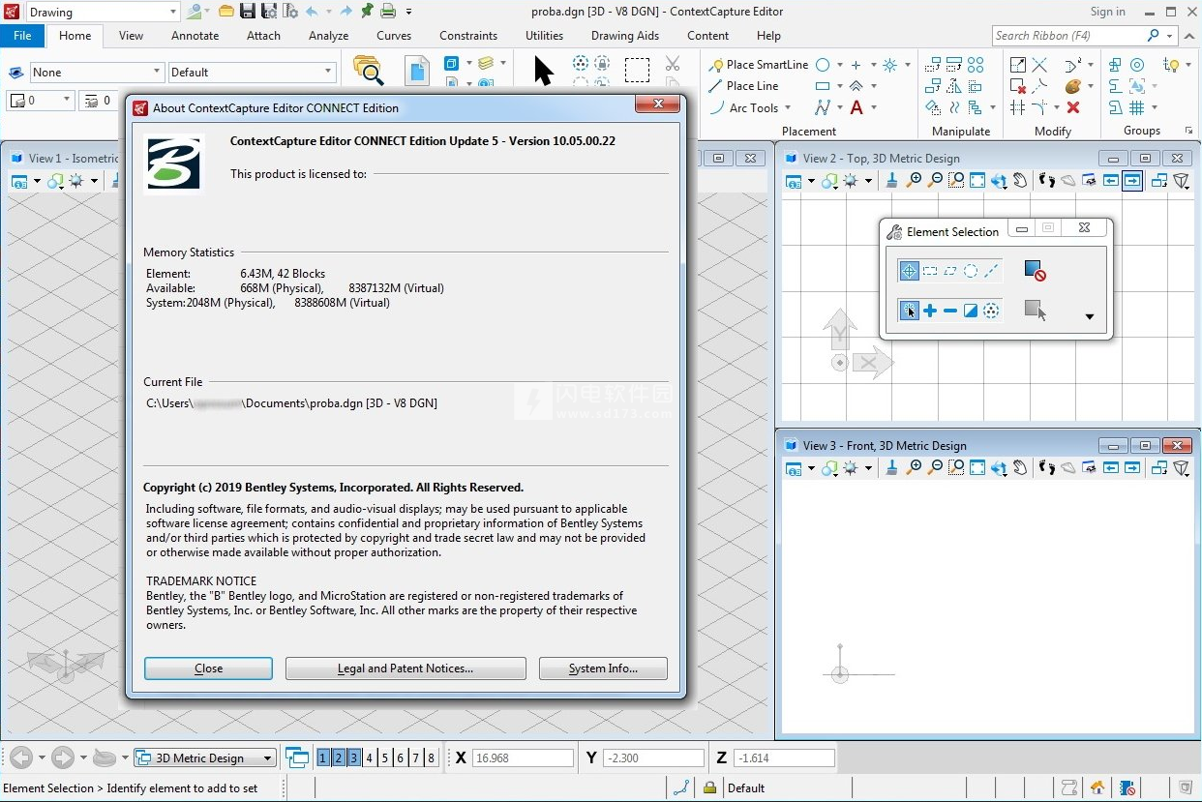
Task: Click the Z coordinate input field
Action: tap(784, 758)
